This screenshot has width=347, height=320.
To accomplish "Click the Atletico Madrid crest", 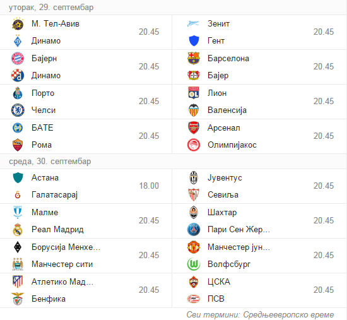I will click(x=18, y=281).
